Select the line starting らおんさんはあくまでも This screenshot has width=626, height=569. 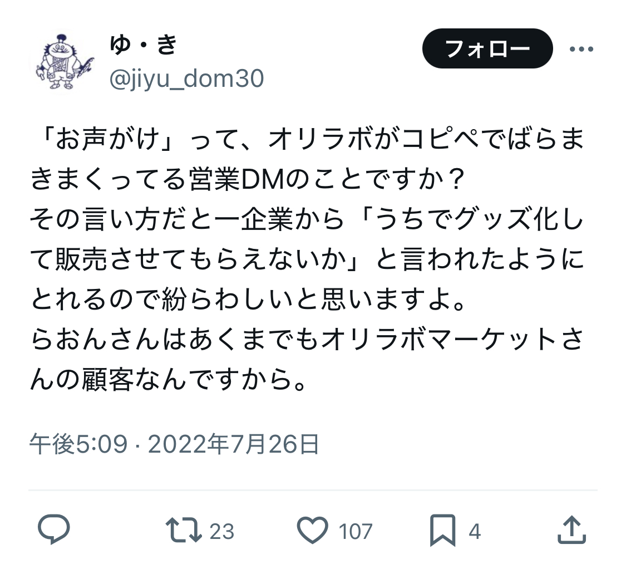click(307, 339)
